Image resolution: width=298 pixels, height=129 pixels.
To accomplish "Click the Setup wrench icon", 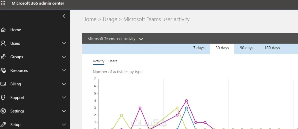I will click(3, 124).
